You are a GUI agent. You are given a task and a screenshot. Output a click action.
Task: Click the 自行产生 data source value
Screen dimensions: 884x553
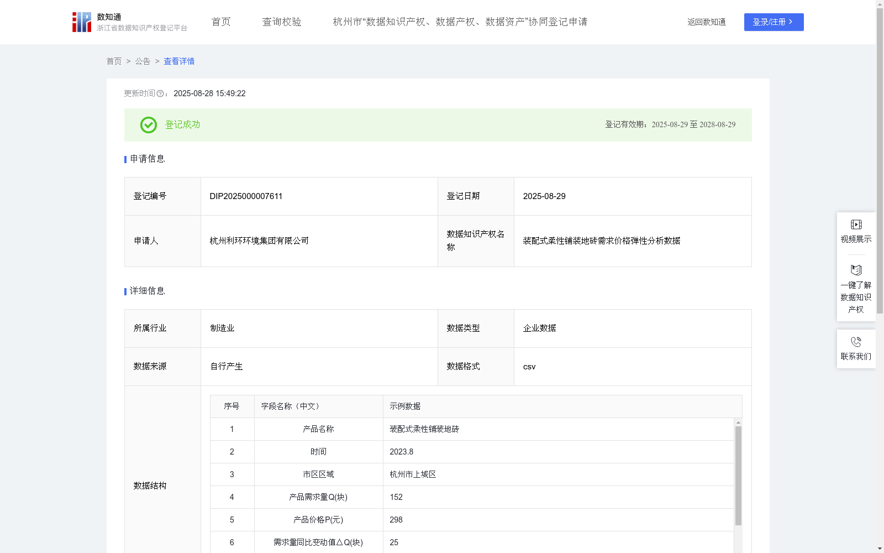click(227, 367)
